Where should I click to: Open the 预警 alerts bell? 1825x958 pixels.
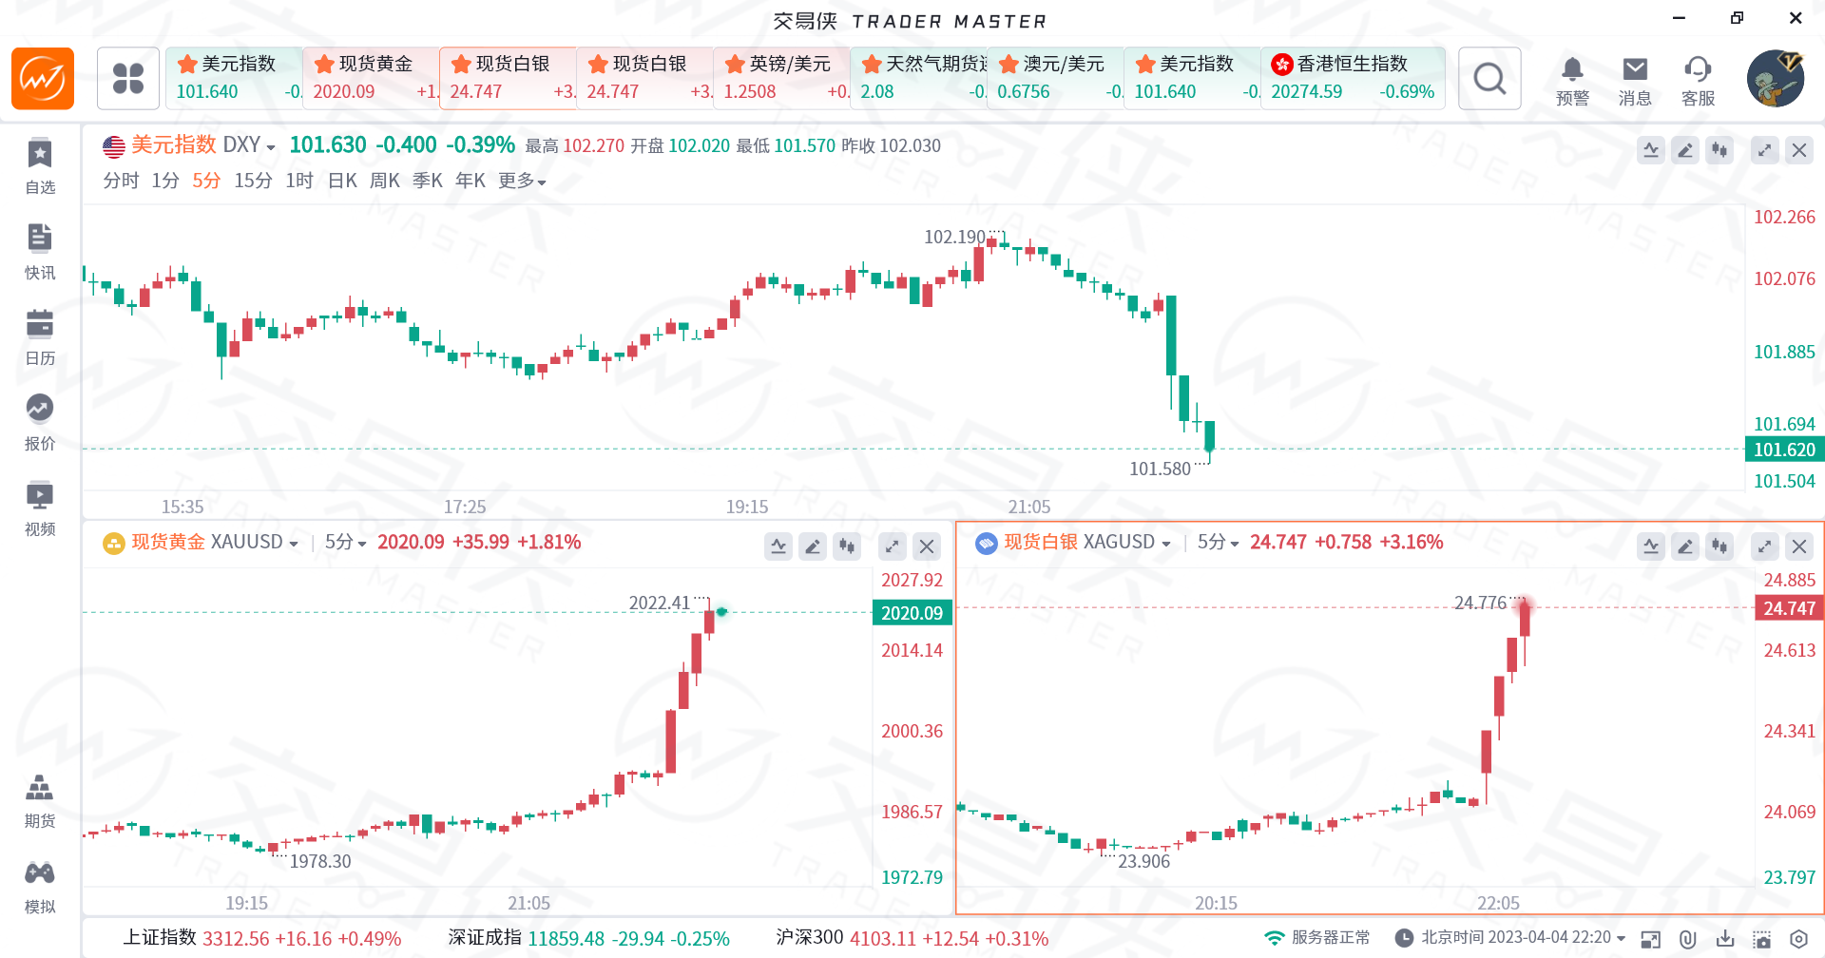(1572, 81)
